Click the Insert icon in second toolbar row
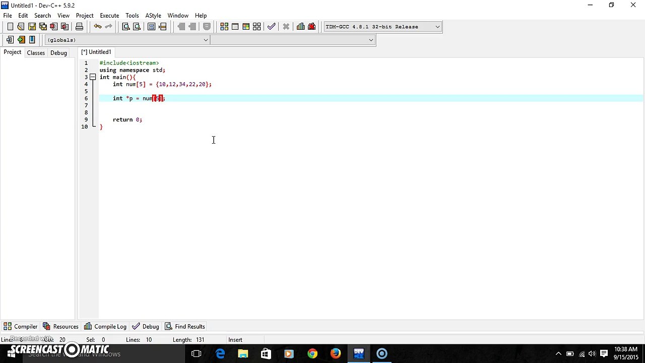 click(10, 40)
